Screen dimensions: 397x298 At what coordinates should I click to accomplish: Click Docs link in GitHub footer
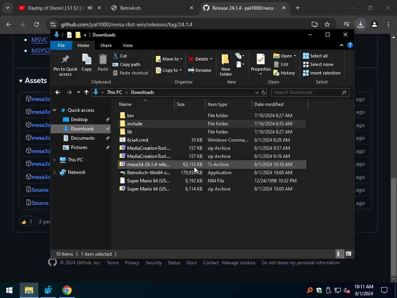[192, 263]
